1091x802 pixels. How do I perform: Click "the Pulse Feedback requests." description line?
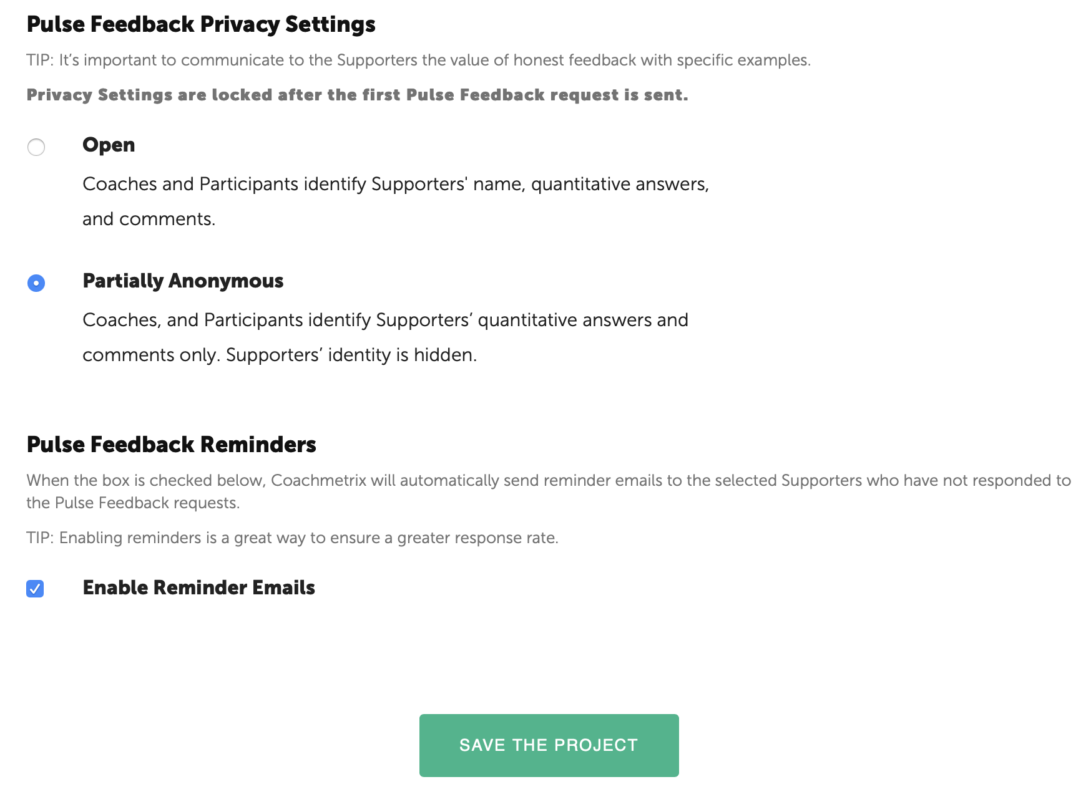pyautogui.click(x=132, y=503)
